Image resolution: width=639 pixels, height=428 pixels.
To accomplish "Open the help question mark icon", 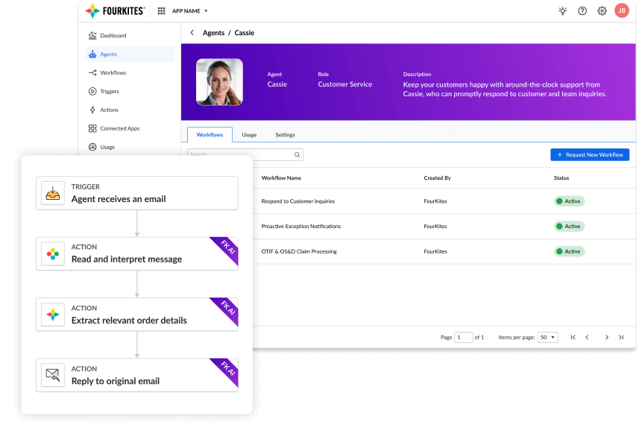I will click(582, 11).
